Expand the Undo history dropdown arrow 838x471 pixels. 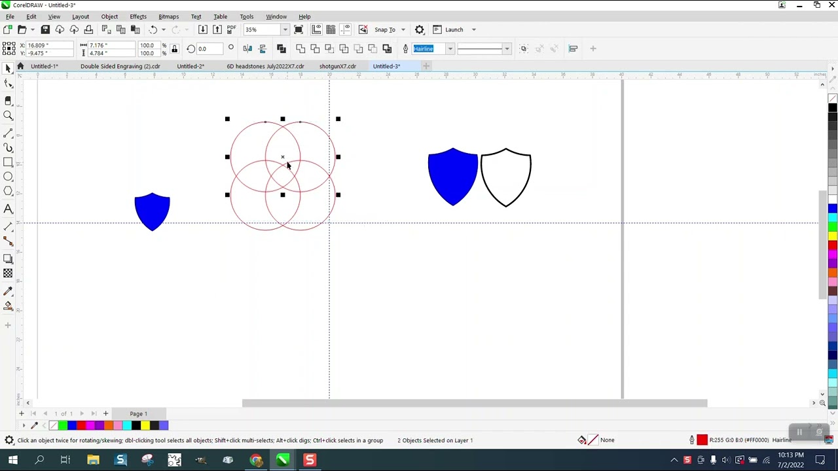(163, 29)
